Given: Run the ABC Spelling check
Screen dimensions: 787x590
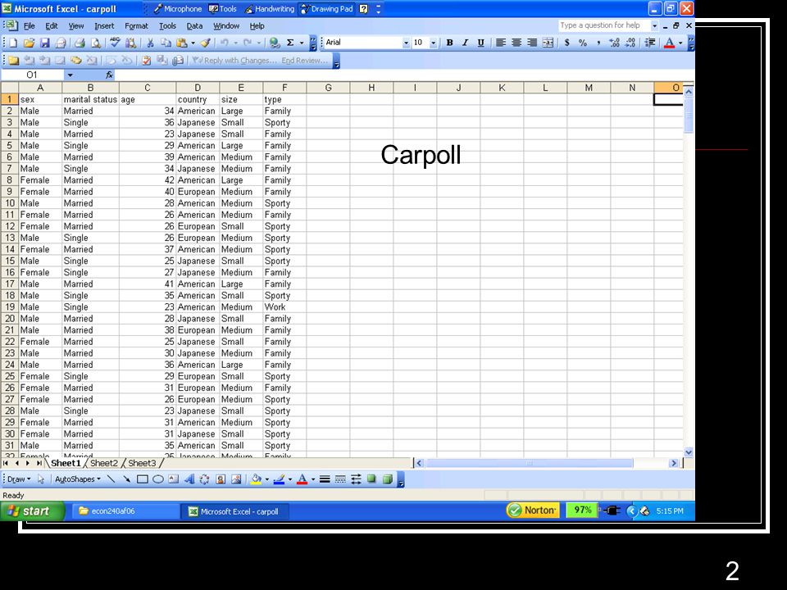Looking at the screenshot, I should [115, 43].
